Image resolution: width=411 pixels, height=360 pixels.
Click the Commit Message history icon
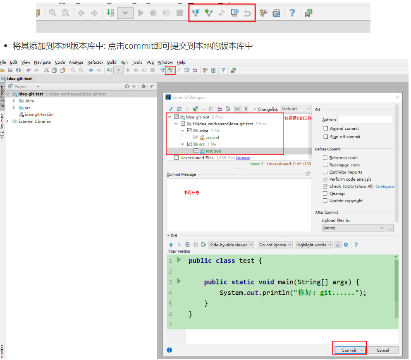click(x=308, y=174)
